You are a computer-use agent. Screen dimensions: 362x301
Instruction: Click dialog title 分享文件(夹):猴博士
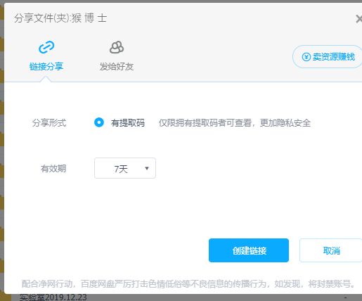(x=60, y=18)
